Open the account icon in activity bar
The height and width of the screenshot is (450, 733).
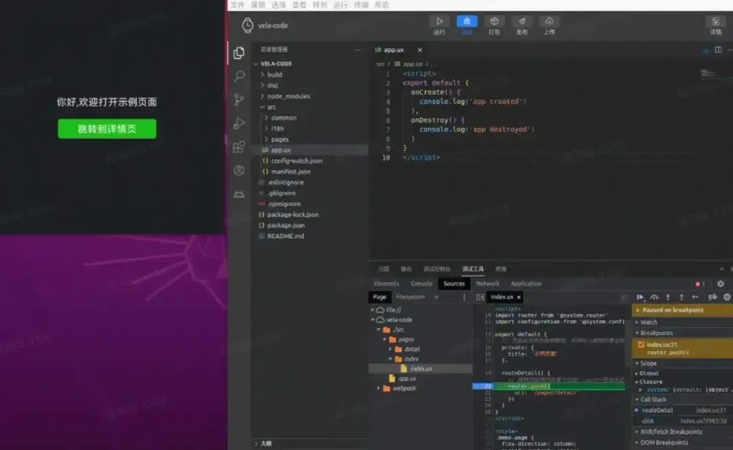point(239,170)
